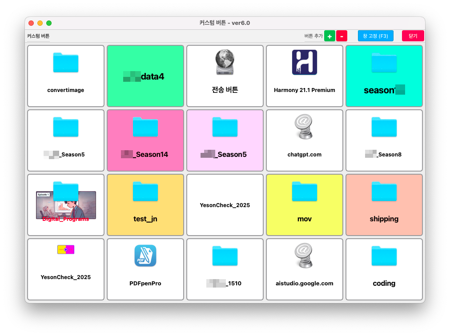Image resolution: width=450 pixels, height=336 pixels.
Task: Click the yellow-magenta YesonCheck_2025 icon
Action: 66,249
